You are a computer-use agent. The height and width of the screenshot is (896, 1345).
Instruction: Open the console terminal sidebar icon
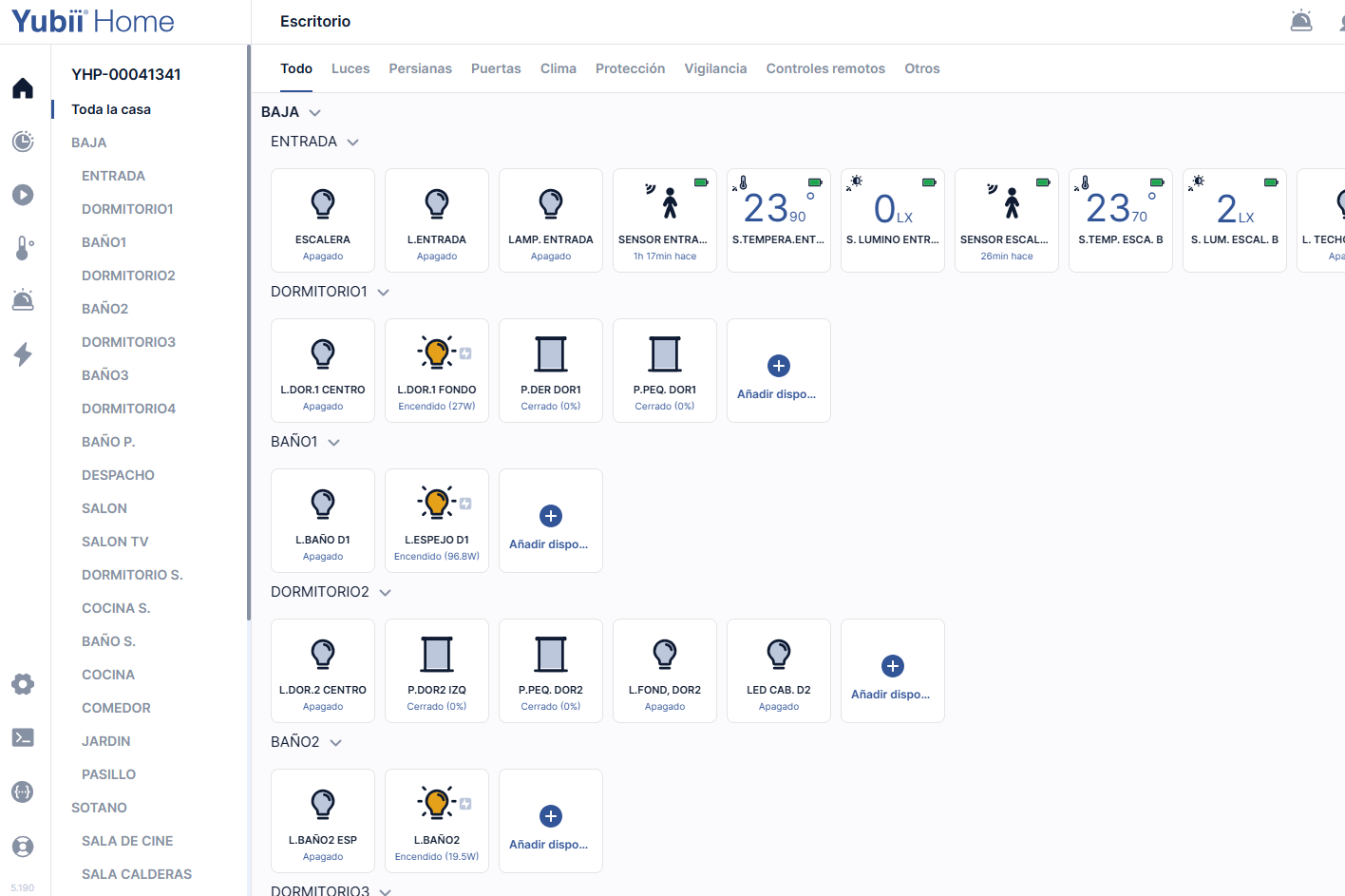tap(23, 737)
